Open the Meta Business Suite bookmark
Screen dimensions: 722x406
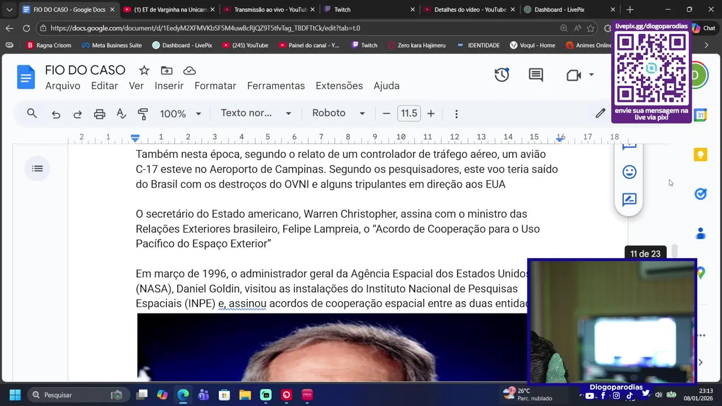coord(112,45)
